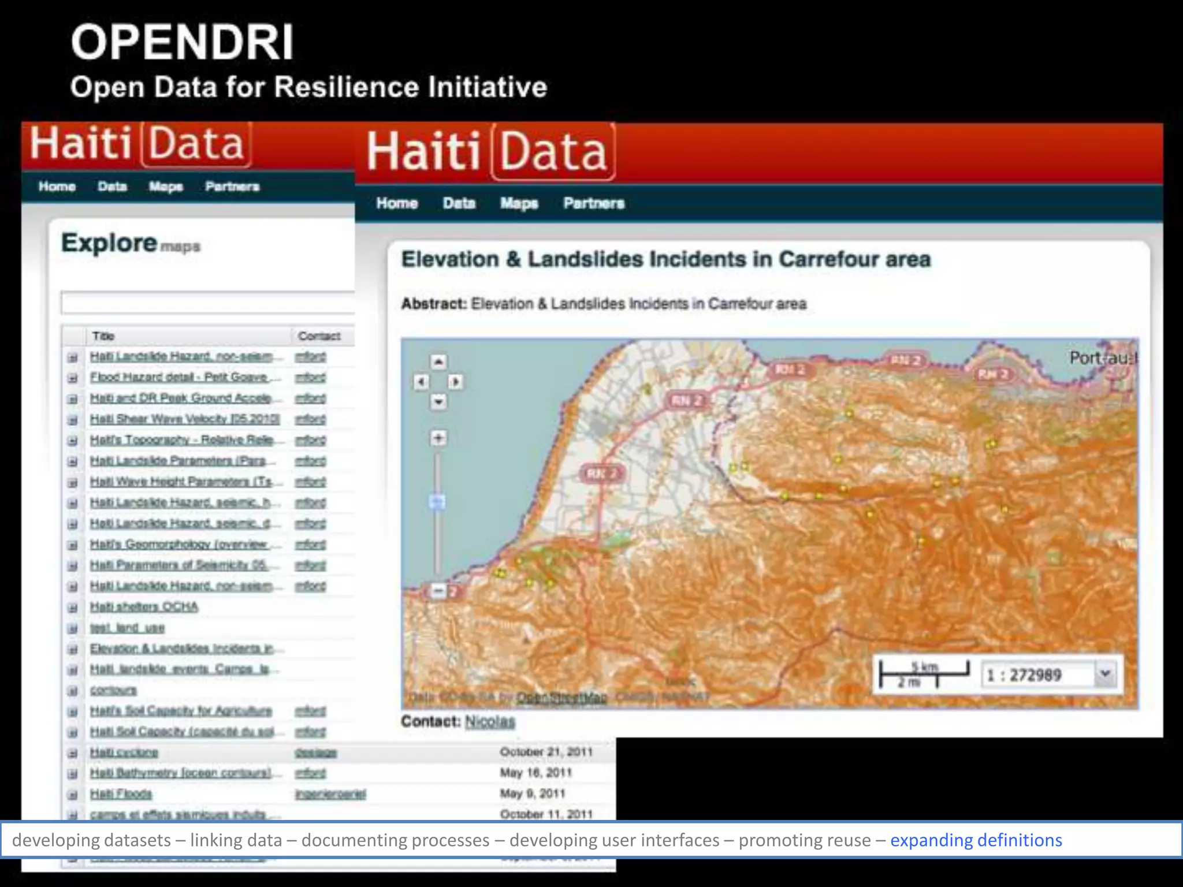This screenshot has height=887, width=1183.
Task: Select the May 16, 2011 date cell
Action: [x=535, y=773]
